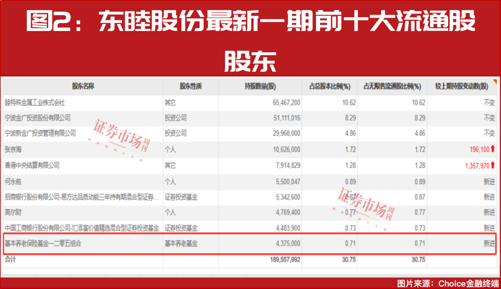Click total shares 189,557,992
The image size is (501, 289).
(x=285, y=260)
